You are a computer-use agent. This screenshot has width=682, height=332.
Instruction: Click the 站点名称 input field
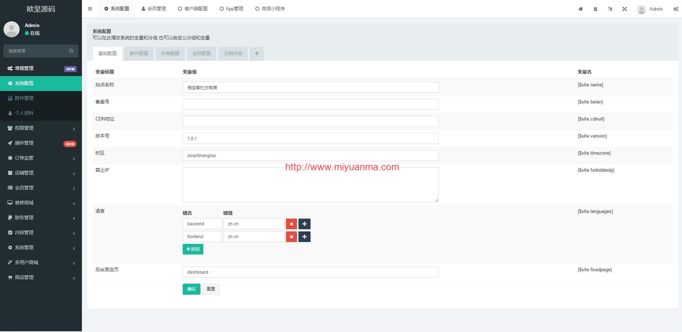pyautogui.click(x=311, y=87)
